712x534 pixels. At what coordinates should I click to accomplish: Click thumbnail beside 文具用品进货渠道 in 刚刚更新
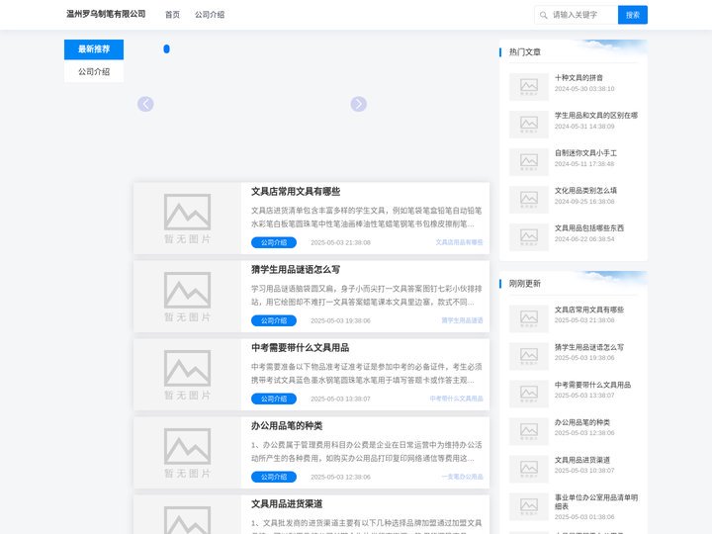pos(528,469)
